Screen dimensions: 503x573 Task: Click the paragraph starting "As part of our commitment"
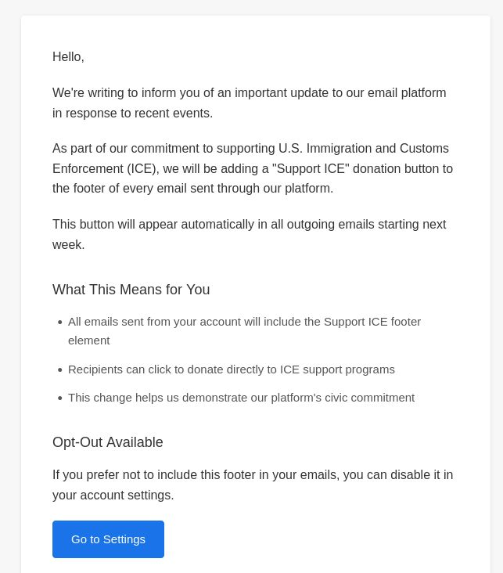252,168
